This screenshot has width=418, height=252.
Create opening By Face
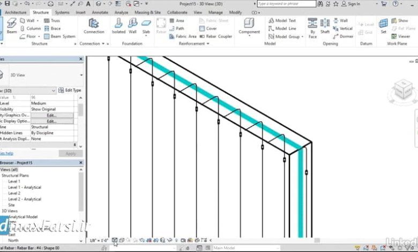point(312,28)
